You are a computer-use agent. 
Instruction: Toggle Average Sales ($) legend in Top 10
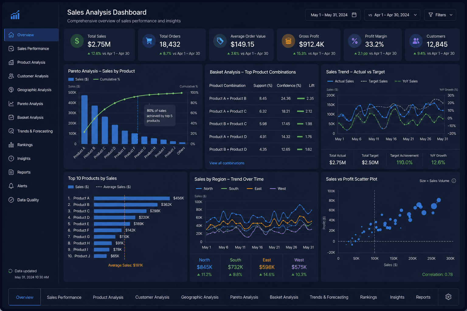[113, 187]
